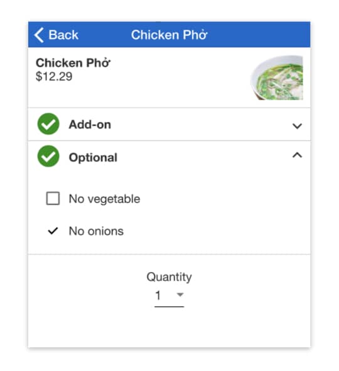
Task: Click the Quantity label
Action: tap(169, 277)
